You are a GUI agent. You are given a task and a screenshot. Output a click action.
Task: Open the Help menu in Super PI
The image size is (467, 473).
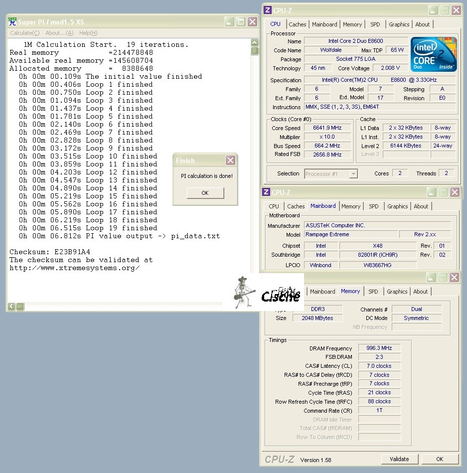click(88, 33)
